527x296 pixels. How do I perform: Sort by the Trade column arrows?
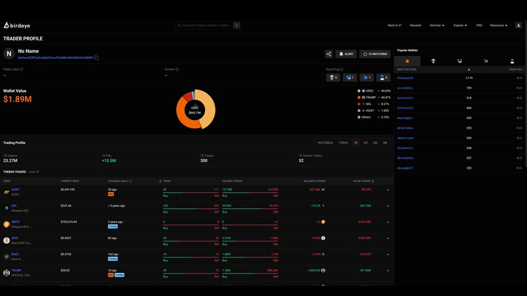point(160,181)
